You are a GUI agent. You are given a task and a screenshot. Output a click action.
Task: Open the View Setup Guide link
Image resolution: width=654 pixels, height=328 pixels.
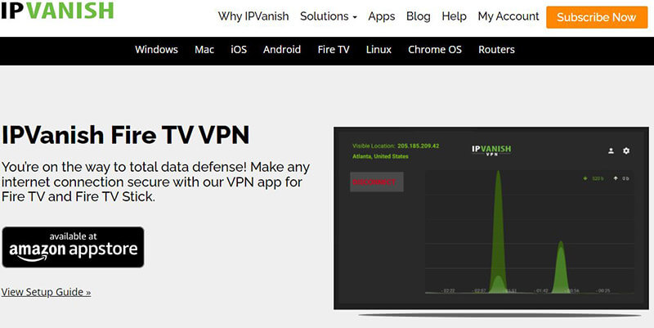pyautogui.click(x=46, y=292)
